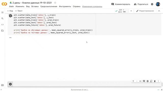
Task: Collapse the header with the chevron
Action: (159, 11)
